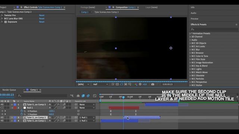The image size is (239, 134).
Task: Toggle motion blur switch on Tyler Comp 2
Action: click(x=64, y=118)
